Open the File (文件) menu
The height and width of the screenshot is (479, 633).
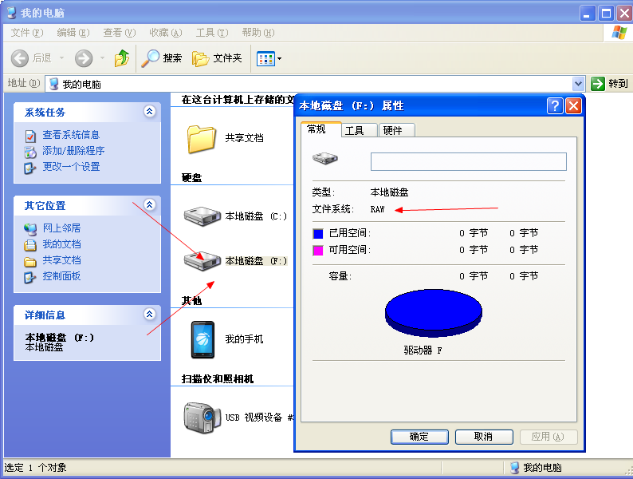click(x=26, y=33)
